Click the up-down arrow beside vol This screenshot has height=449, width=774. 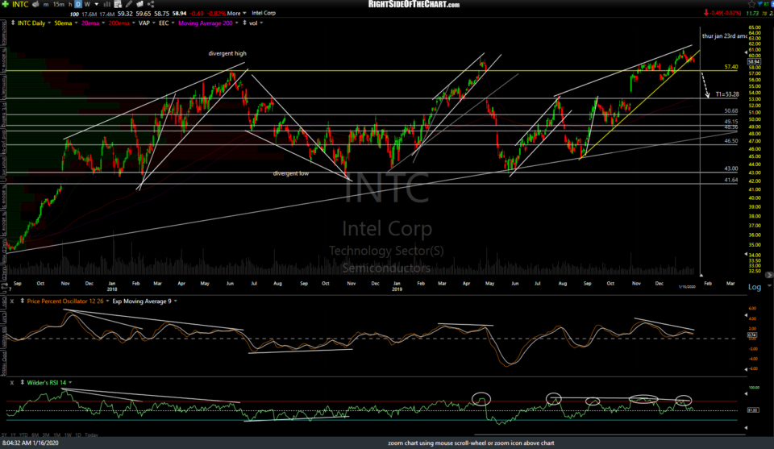[245, 23]
